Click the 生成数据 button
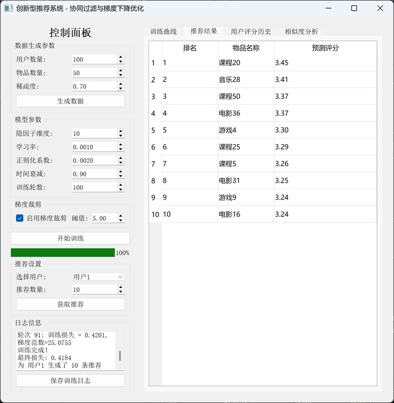 pos(70,101)
